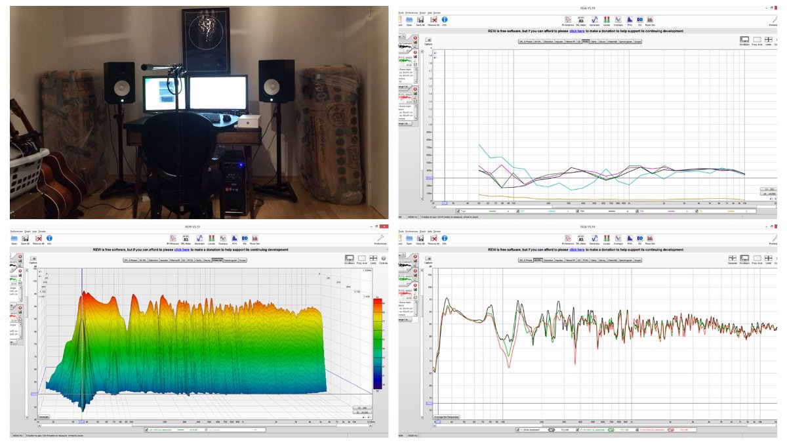Uncheck the black 'No treatment' trace checkbox

(x=517, y=431)
